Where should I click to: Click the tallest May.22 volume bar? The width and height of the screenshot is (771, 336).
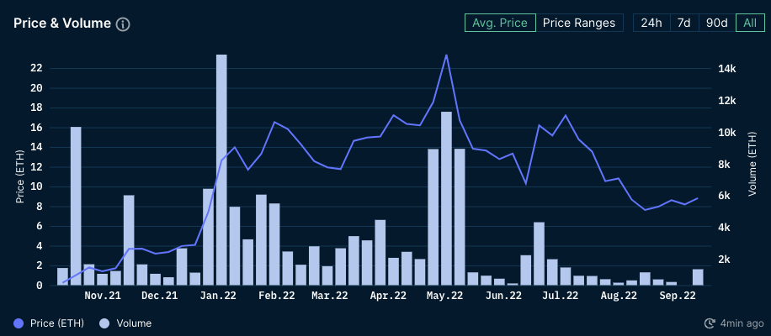point(446,198)
